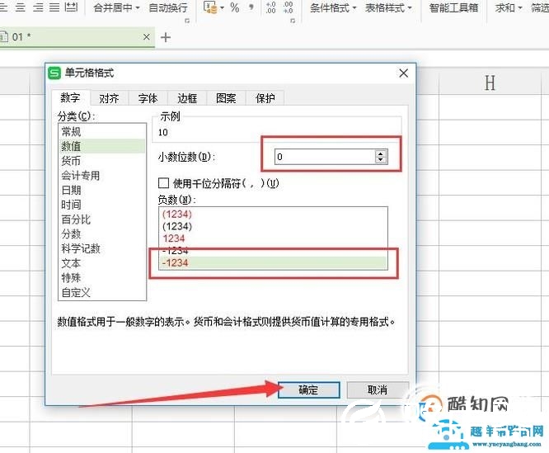549x453 pixels.
Task: Click the distributed alignment icon
Action: coord(72,7)
